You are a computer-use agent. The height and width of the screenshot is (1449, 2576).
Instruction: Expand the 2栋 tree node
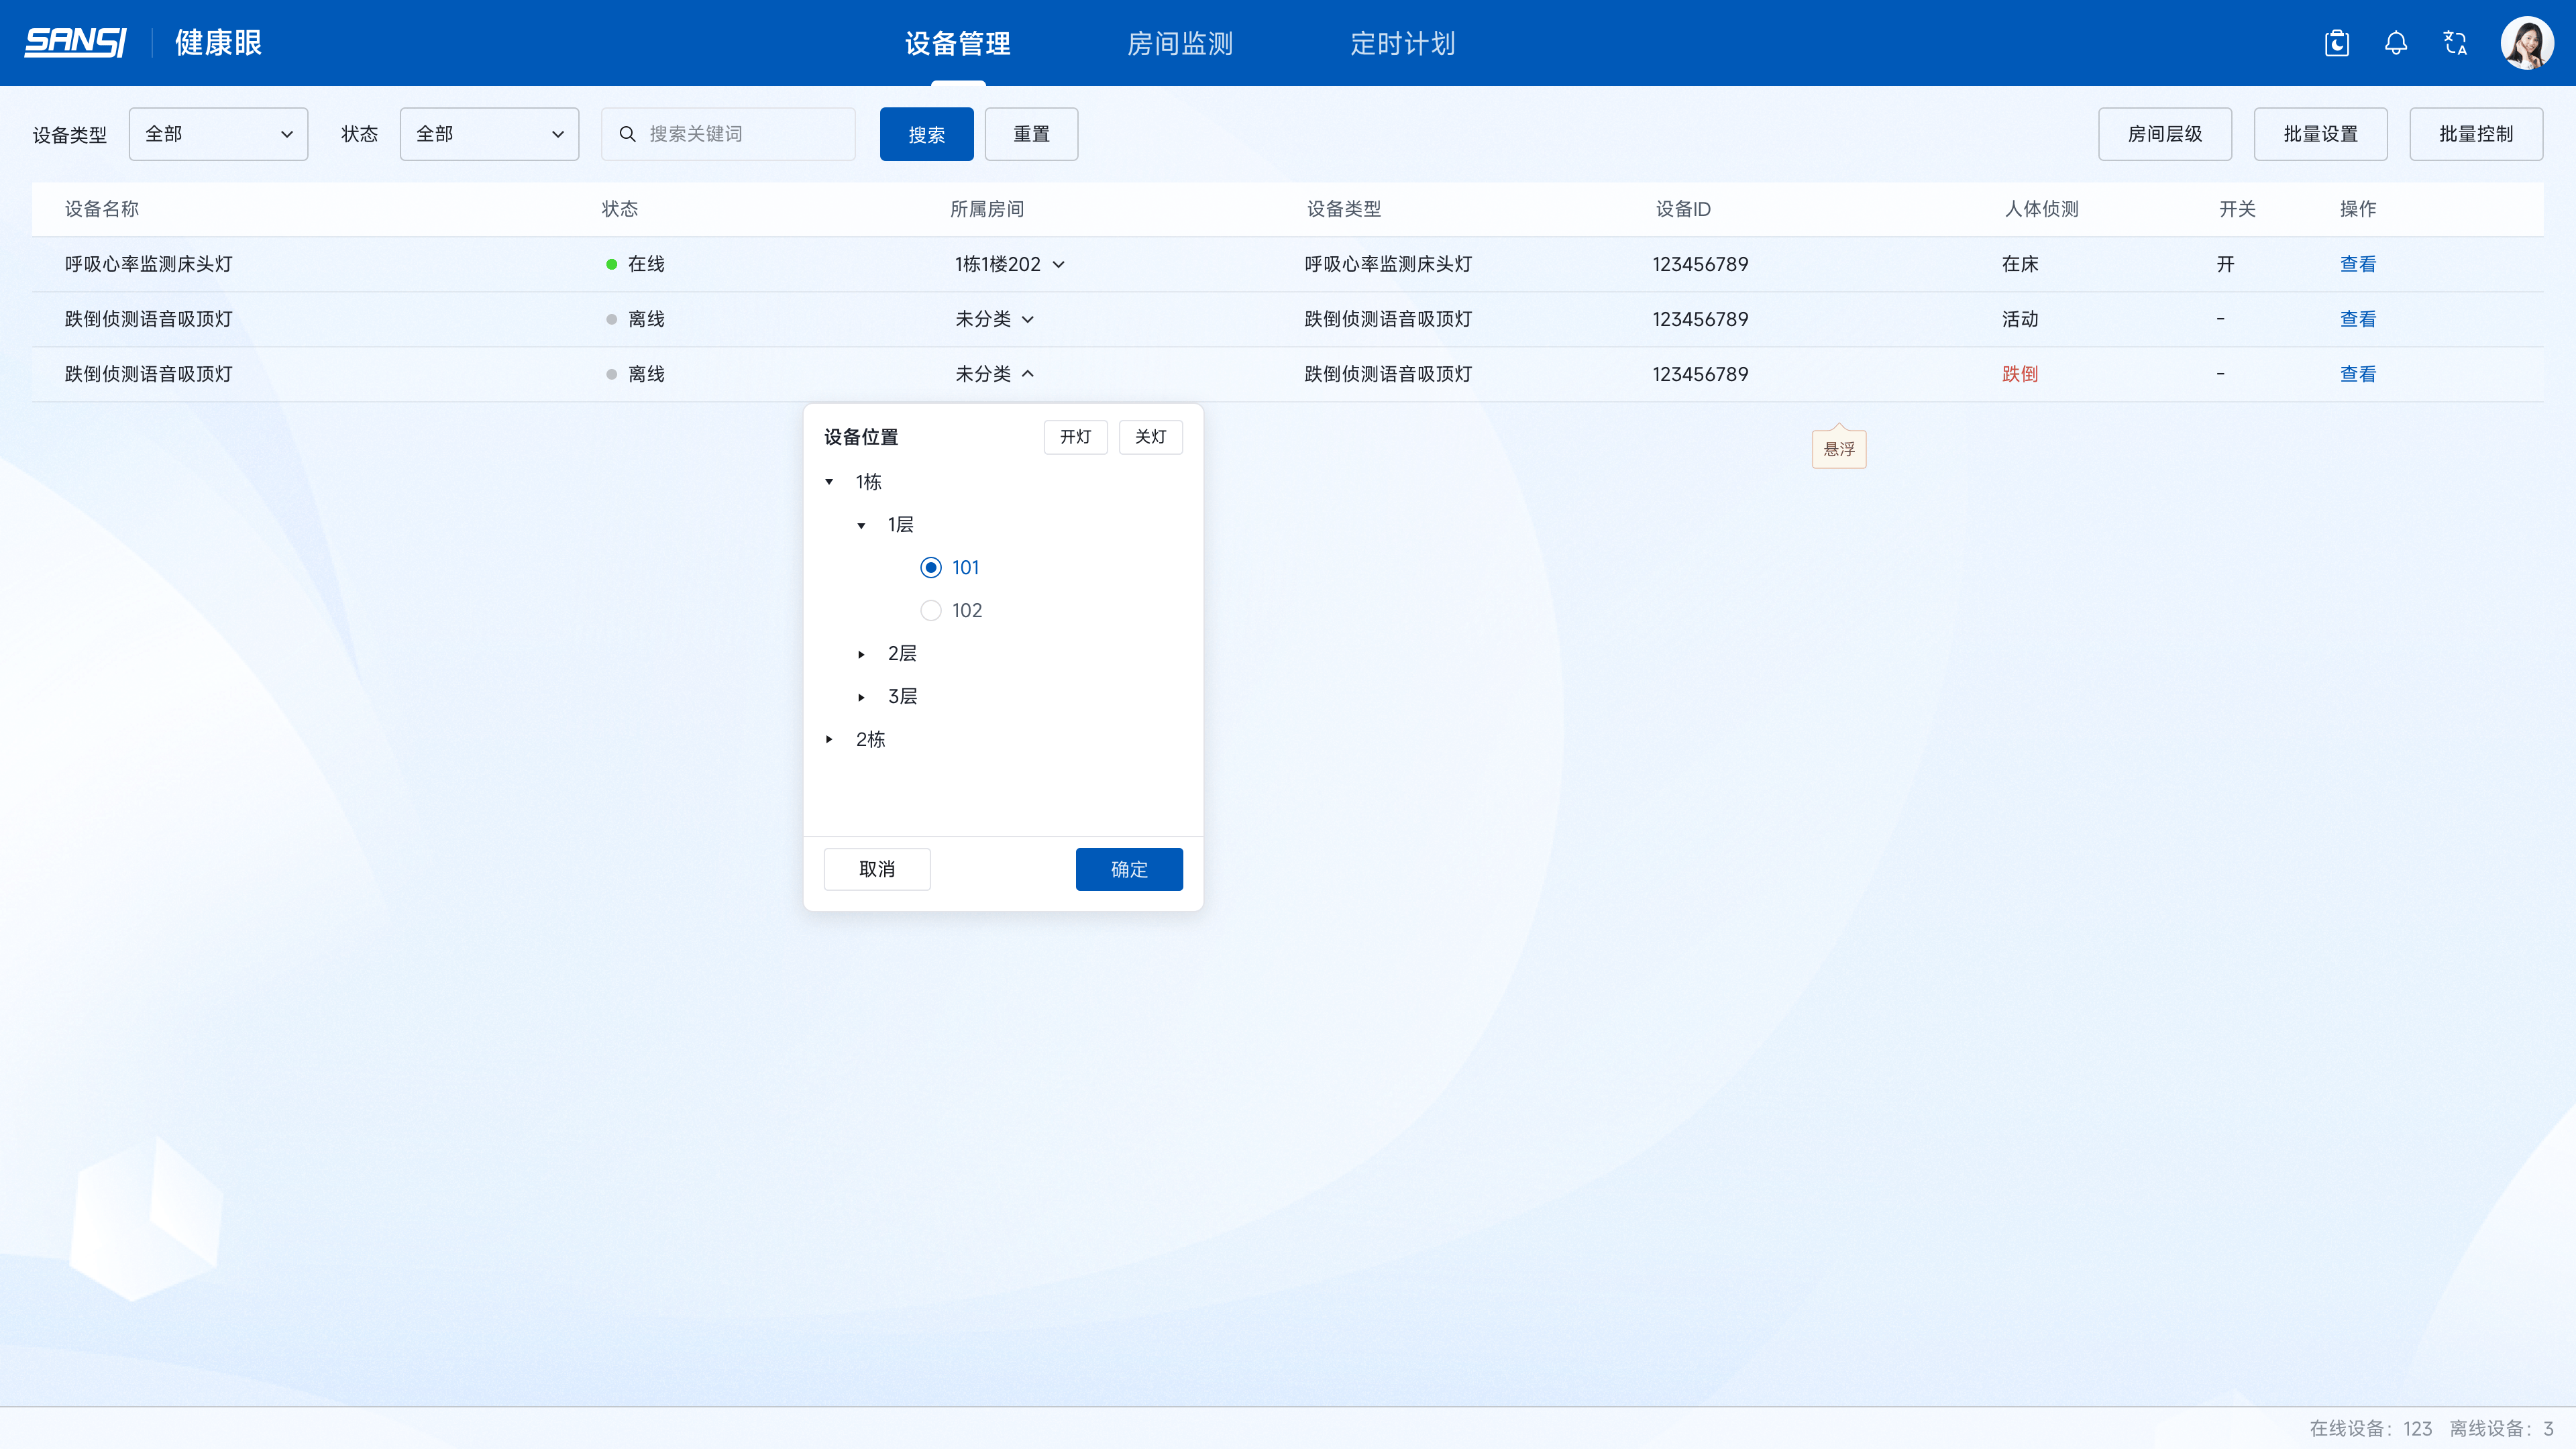(x=829, y=740)
